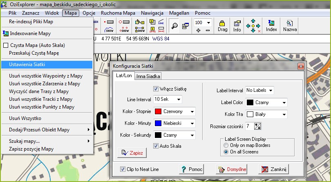Open the Kolor - Minuty dropdown
This screenshot has height=182, width=331.
[192, 123]
